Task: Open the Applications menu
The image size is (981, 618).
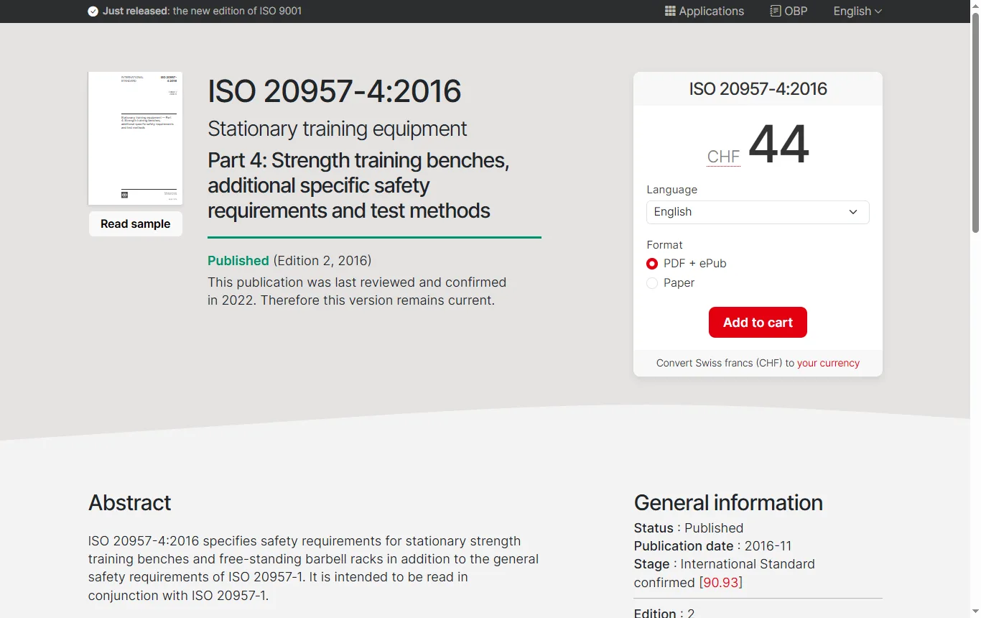Action: pos(705,11)
